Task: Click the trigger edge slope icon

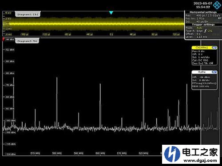Action: pyautogui.click(x=205, y=31)
